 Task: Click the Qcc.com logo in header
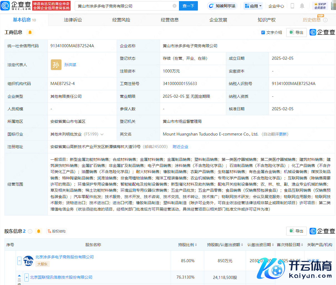(x=16, y=6)
